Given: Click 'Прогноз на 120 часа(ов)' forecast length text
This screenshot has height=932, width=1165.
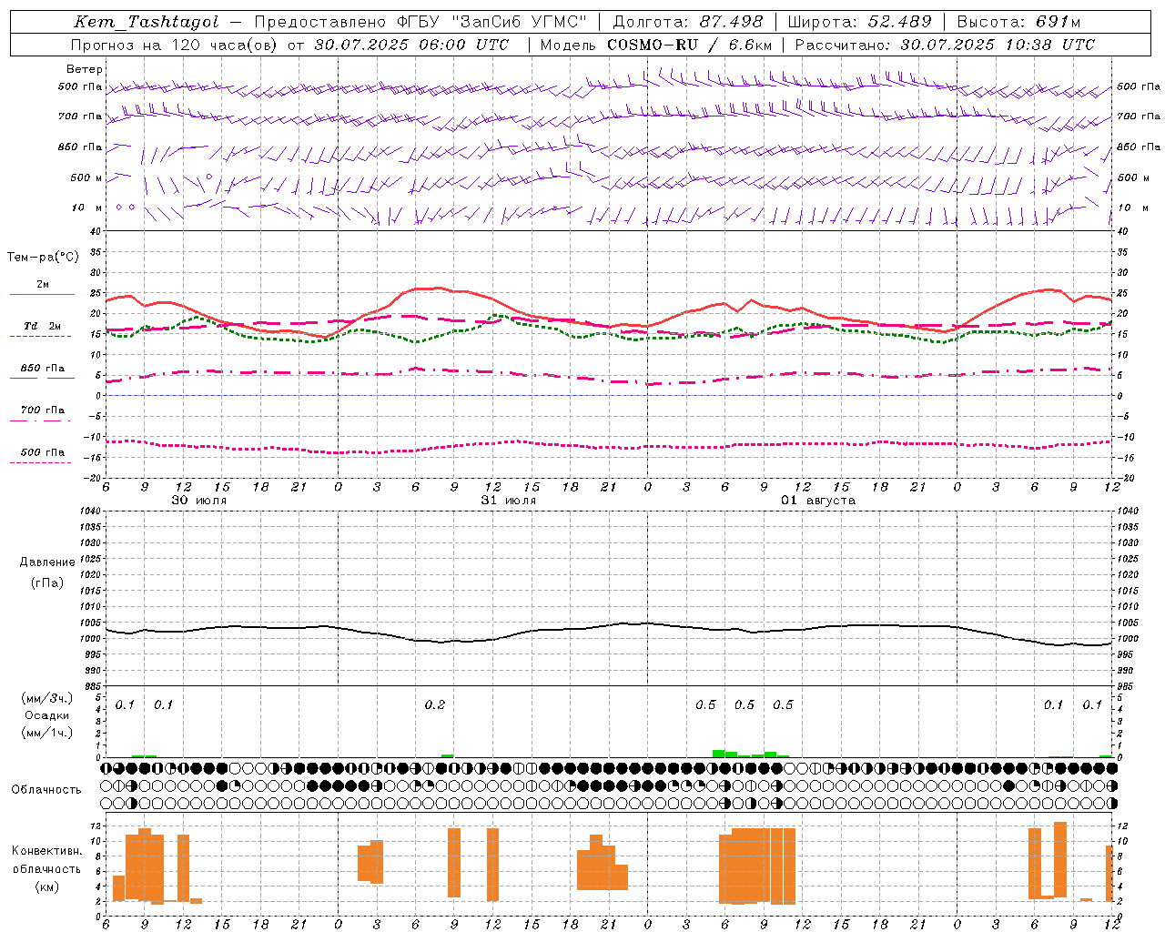Looking at the screenshot, I should [175, 45].
